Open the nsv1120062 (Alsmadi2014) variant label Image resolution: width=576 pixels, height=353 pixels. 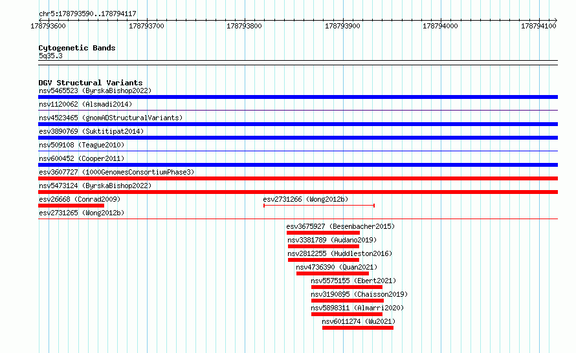[x=85, y=104]
